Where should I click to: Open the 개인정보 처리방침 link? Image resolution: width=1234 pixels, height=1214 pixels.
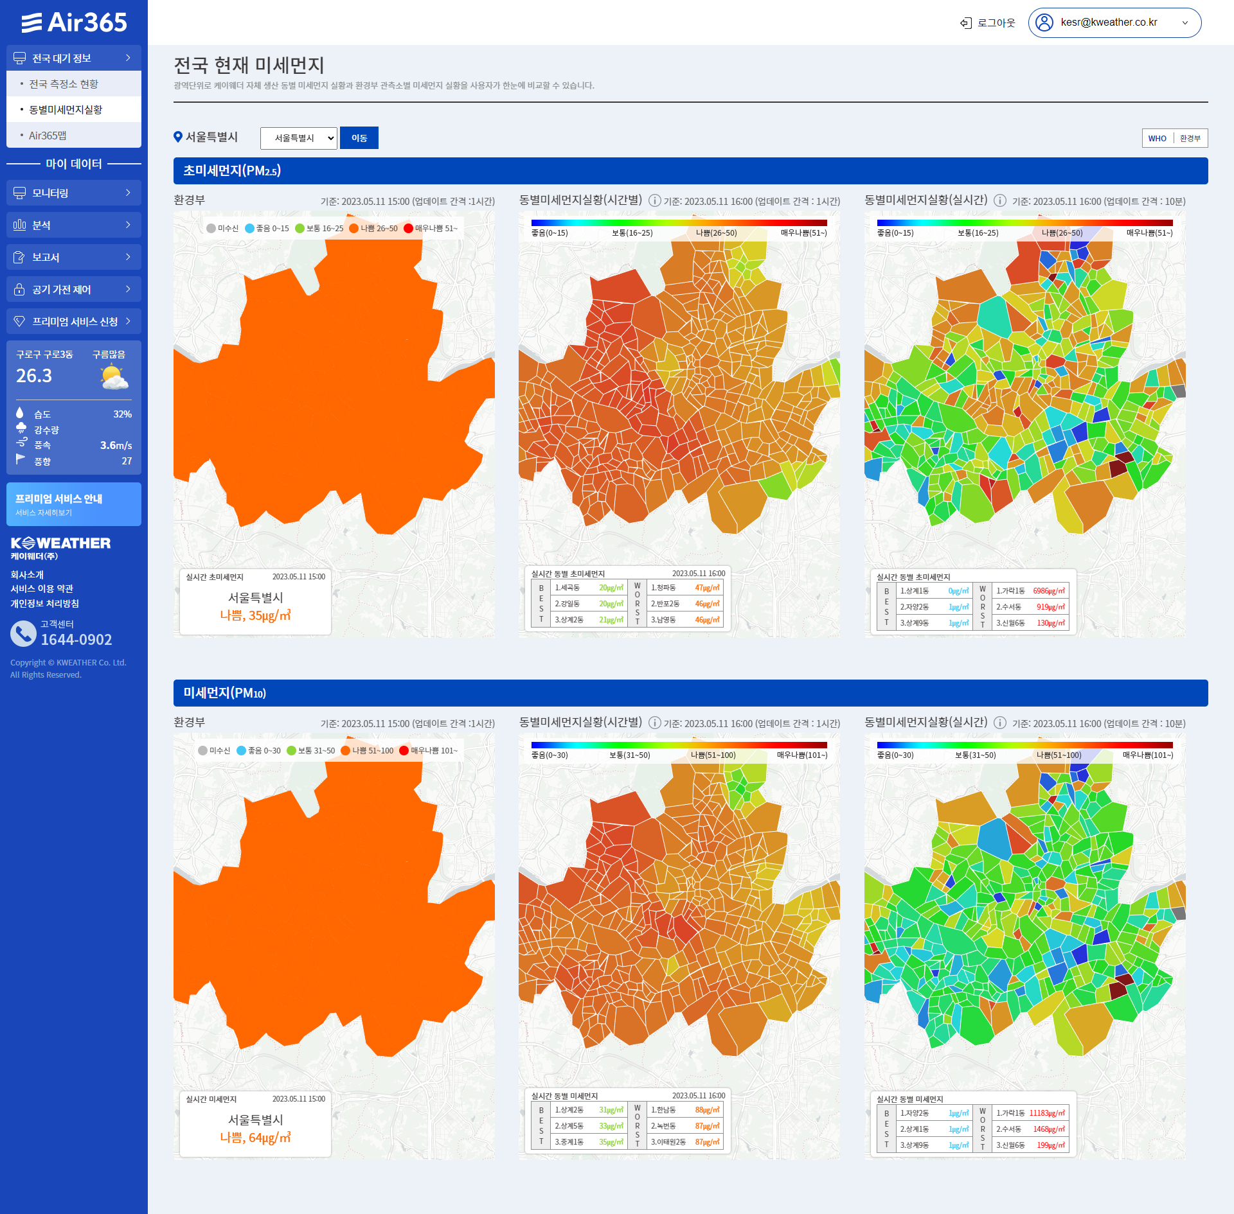click(x=44, y=604)
